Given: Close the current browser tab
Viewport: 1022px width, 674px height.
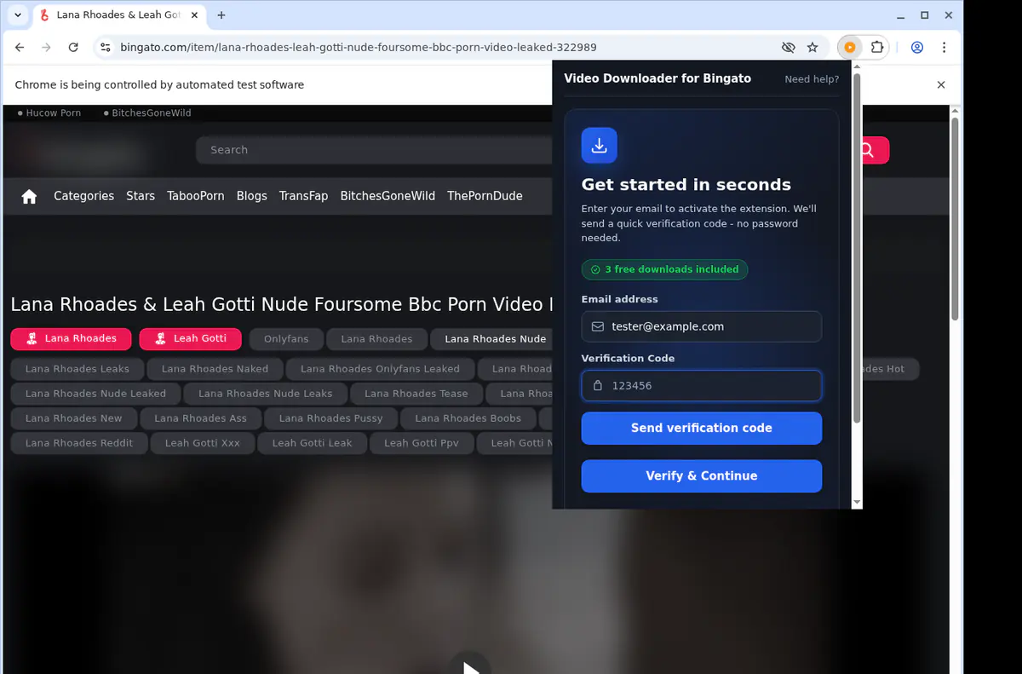Looking at the screenshot, I should point(196,15).
